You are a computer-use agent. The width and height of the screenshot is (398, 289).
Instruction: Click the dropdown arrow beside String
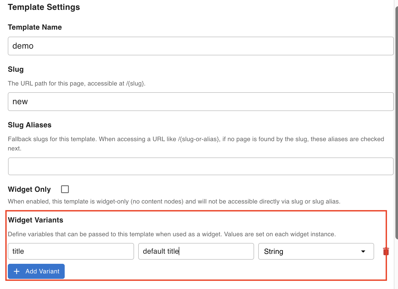[363, 251]
